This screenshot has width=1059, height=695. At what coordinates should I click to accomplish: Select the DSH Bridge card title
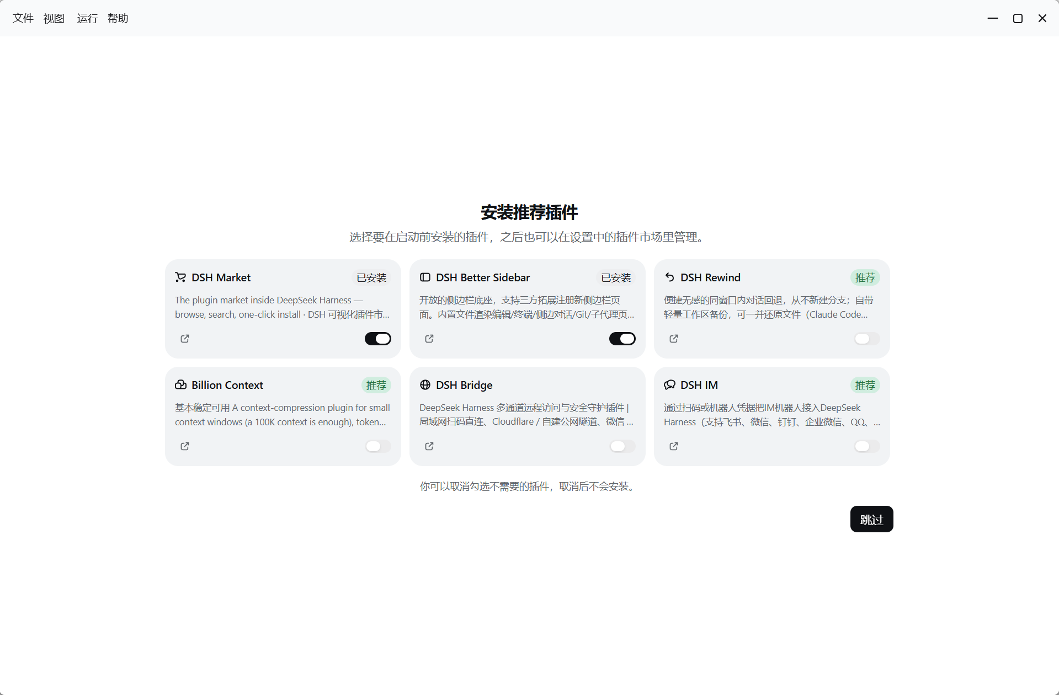(x=464, y=385)
